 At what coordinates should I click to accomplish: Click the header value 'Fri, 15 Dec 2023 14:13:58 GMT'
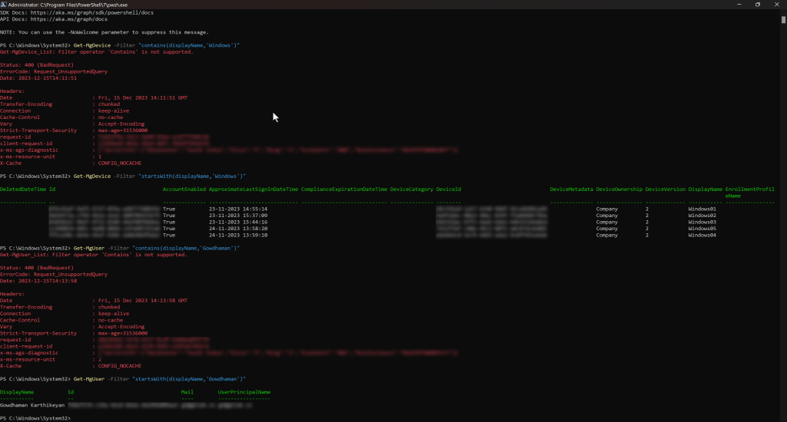tap(142, 301)
